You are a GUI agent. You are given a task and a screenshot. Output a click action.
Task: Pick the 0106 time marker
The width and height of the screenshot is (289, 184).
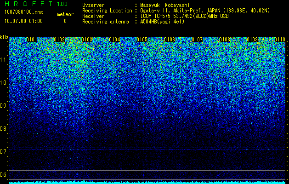170,40
